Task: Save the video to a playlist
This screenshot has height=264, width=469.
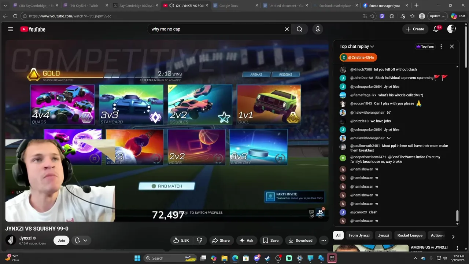Action: [271, 241]
